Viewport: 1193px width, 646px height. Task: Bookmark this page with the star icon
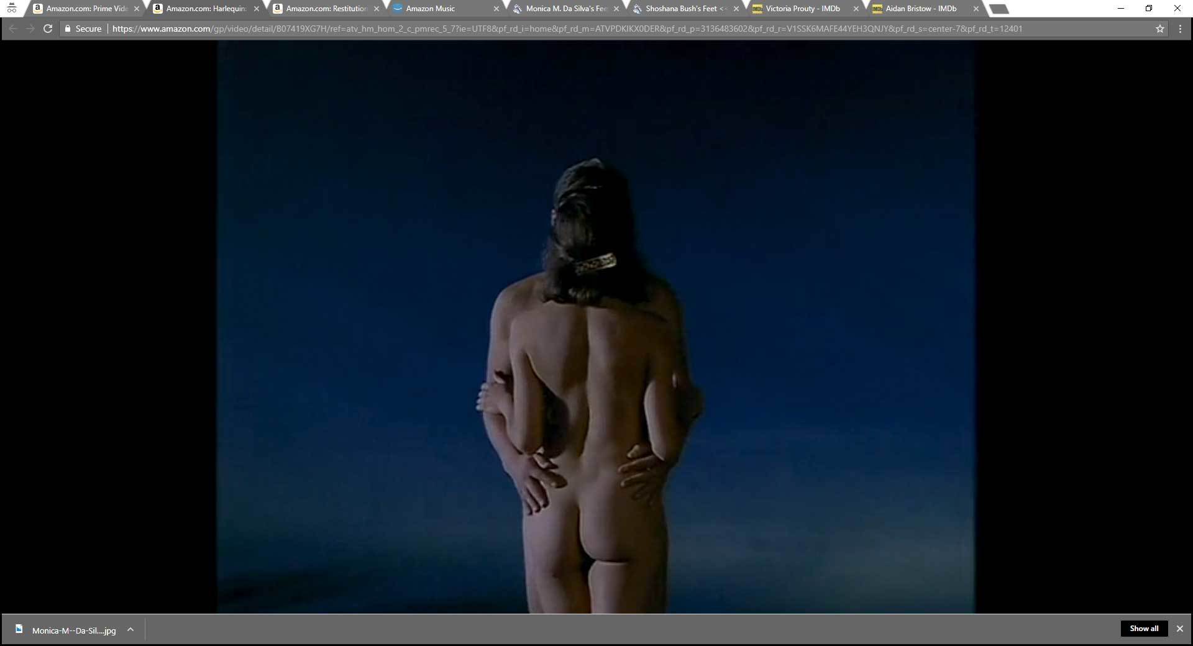[1159, 29]
